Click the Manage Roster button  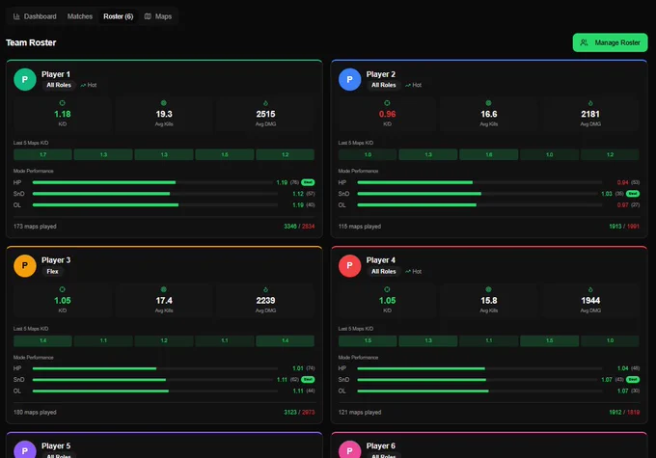pos(610,42)
